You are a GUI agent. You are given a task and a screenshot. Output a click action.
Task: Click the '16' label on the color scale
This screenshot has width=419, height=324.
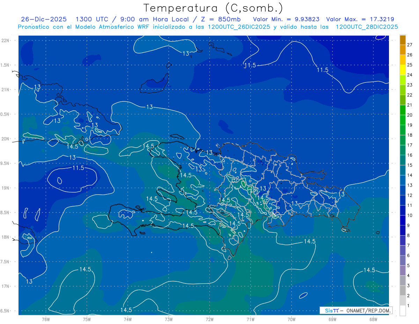click(x=410, y=155)
